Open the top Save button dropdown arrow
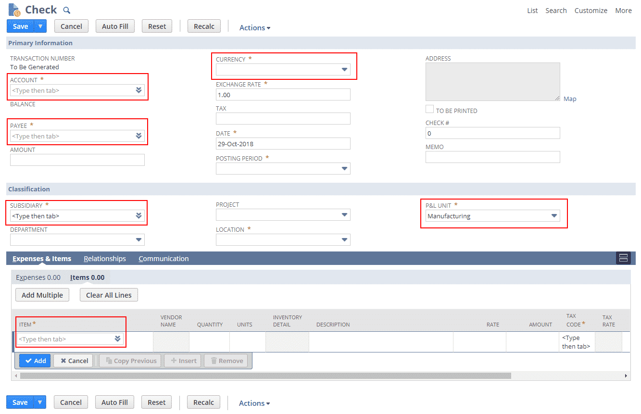641x414 pixels. (x=40, y=26)
